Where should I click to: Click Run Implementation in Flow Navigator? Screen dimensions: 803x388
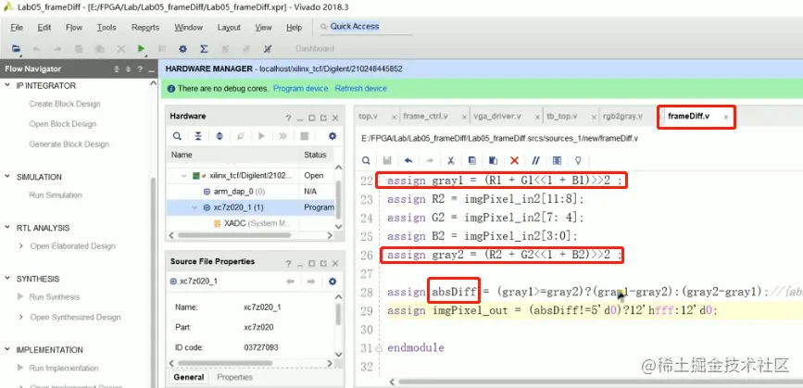point(64,368)
